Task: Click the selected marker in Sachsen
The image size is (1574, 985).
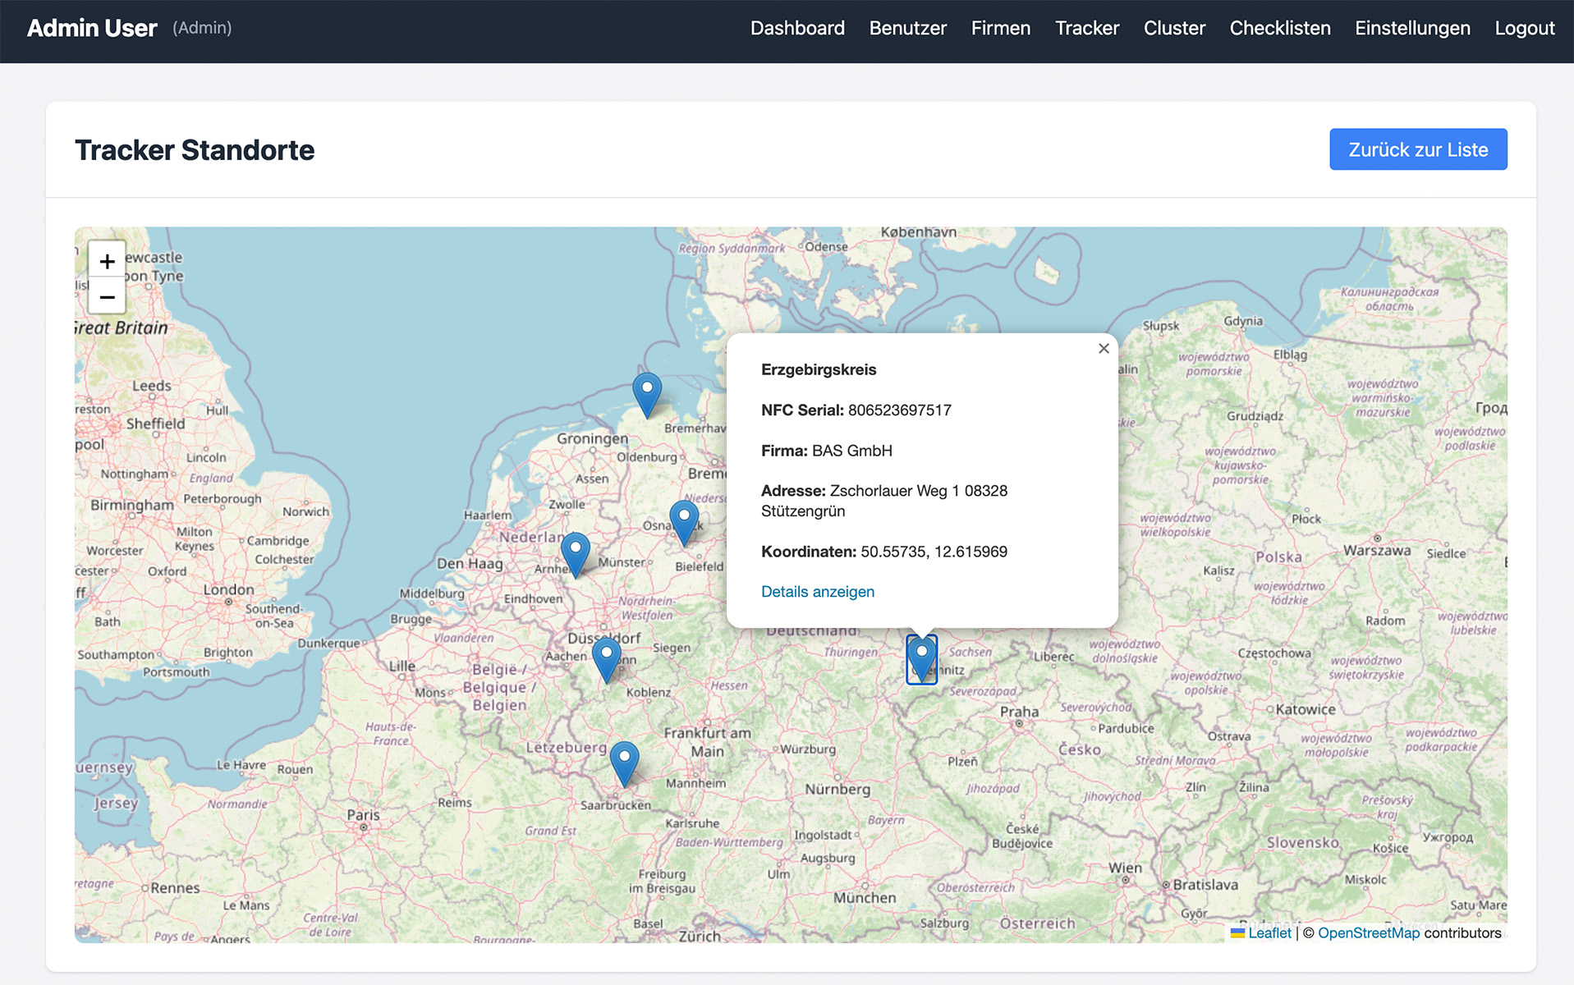Action: click(921, 658)
